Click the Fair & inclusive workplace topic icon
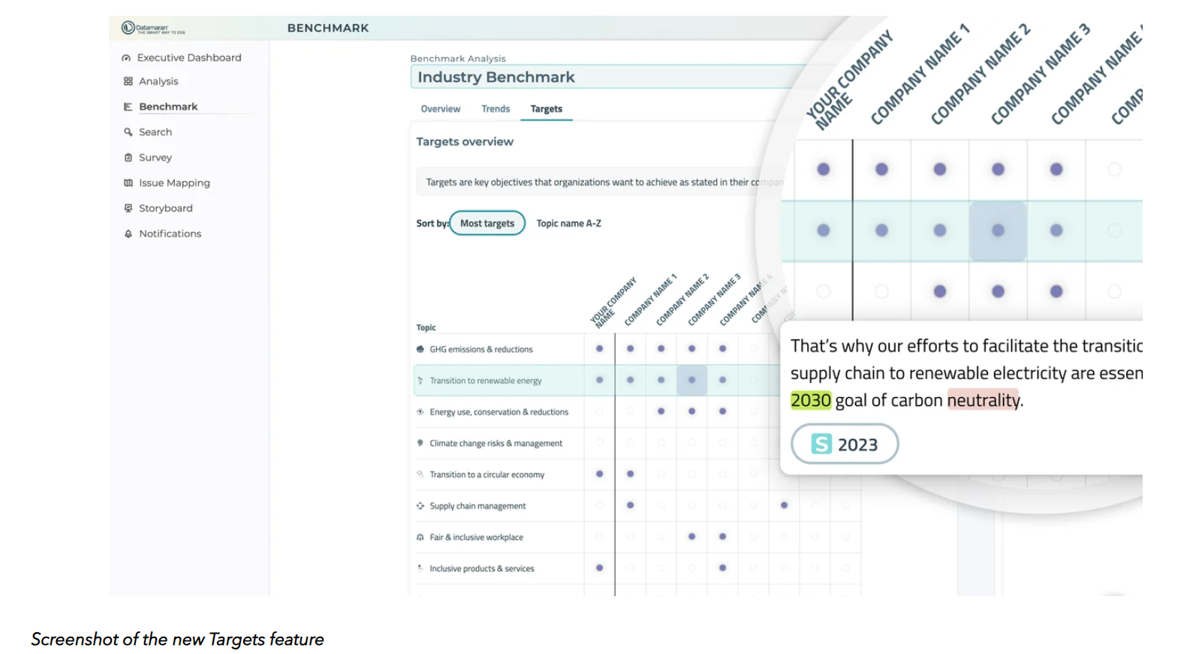 (x=420, y=538)
